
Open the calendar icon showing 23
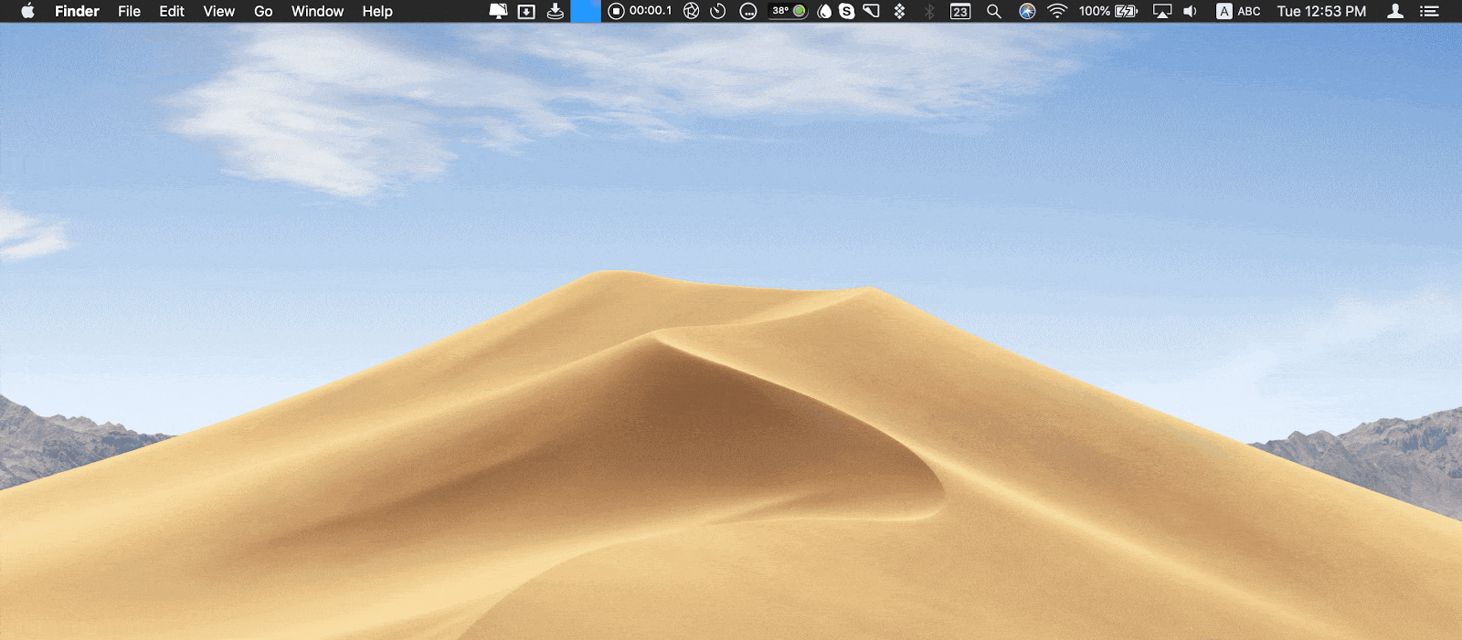[x=960, y=11]
